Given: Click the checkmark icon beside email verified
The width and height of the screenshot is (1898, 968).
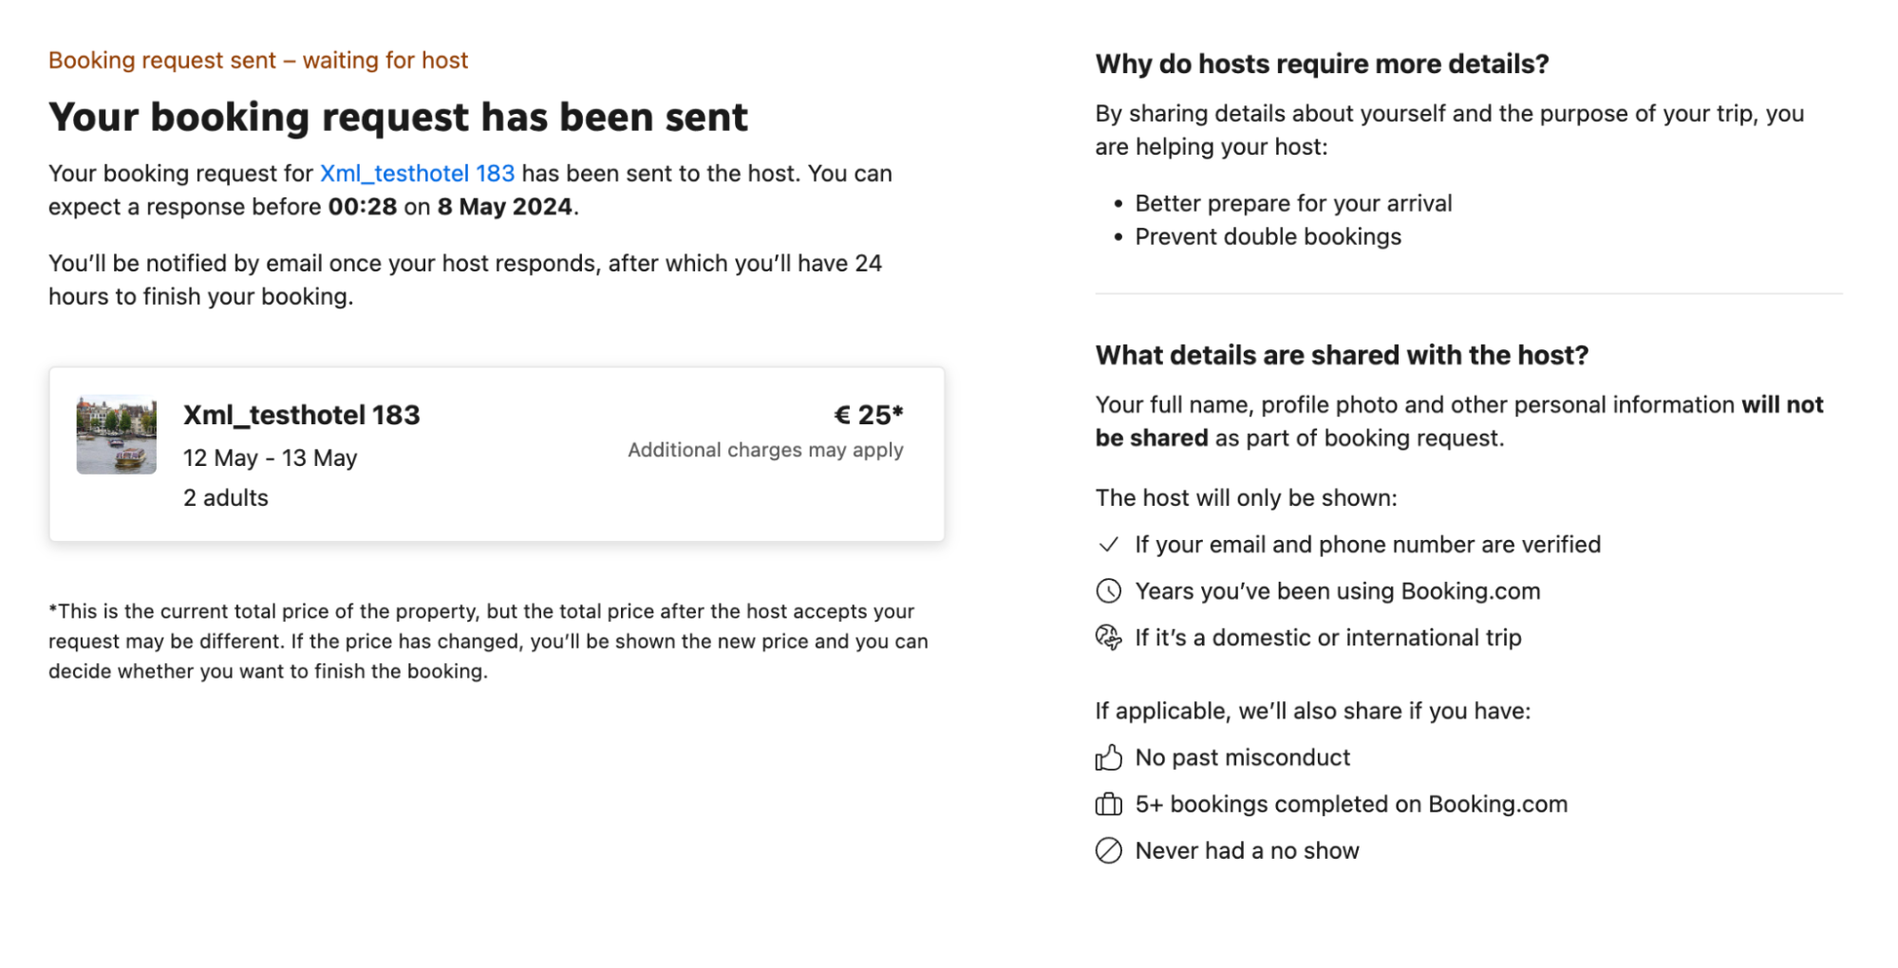Looking at the screenshot, I should 1108,545.
